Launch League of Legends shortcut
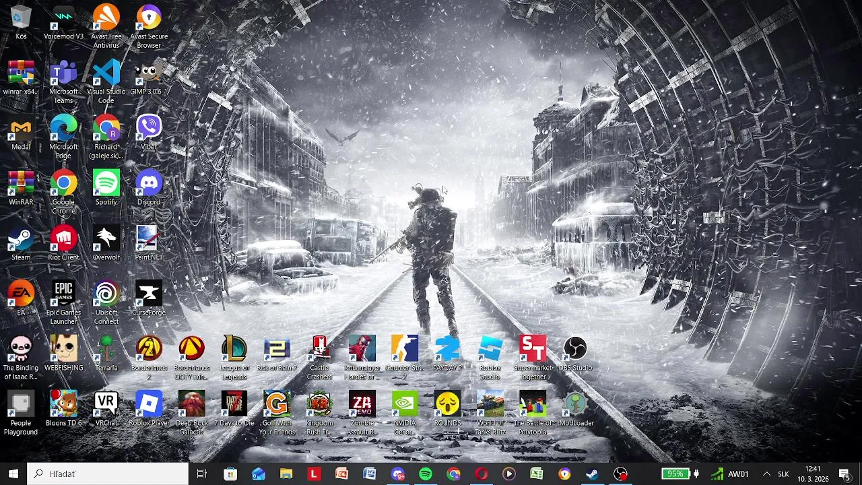Viewport: 862px width, 485px height. point(234,358)
